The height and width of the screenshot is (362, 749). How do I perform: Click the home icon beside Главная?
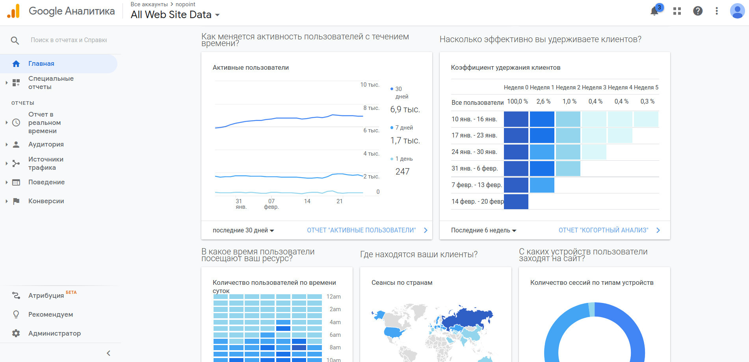point(16,64)
